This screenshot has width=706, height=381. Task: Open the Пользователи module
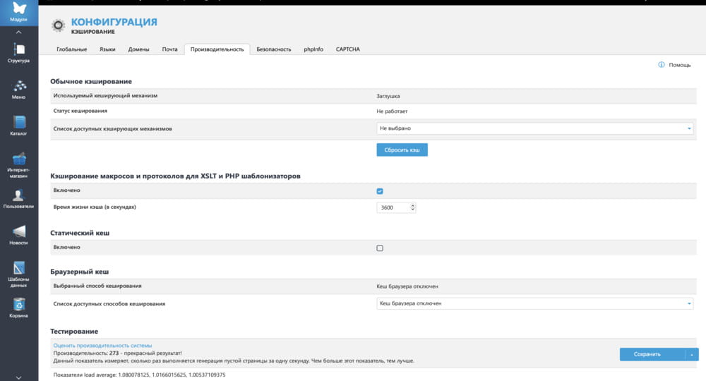[x=19, y=198]
